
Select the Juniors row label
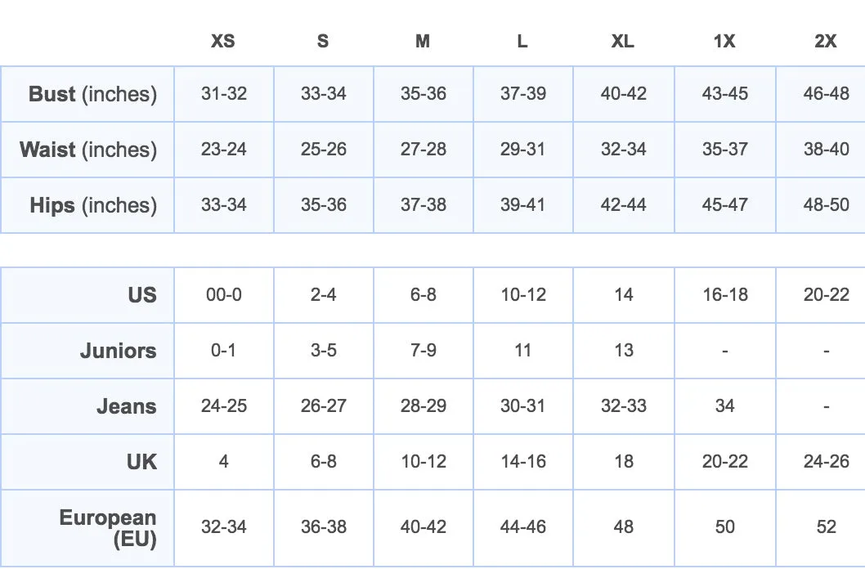coord(118,351)
